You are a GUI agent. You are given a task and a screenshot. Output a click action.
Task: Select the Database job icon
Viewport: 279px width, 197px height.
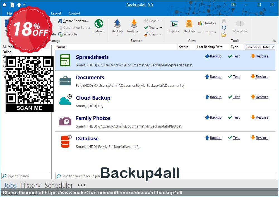(x=65, y=141)
